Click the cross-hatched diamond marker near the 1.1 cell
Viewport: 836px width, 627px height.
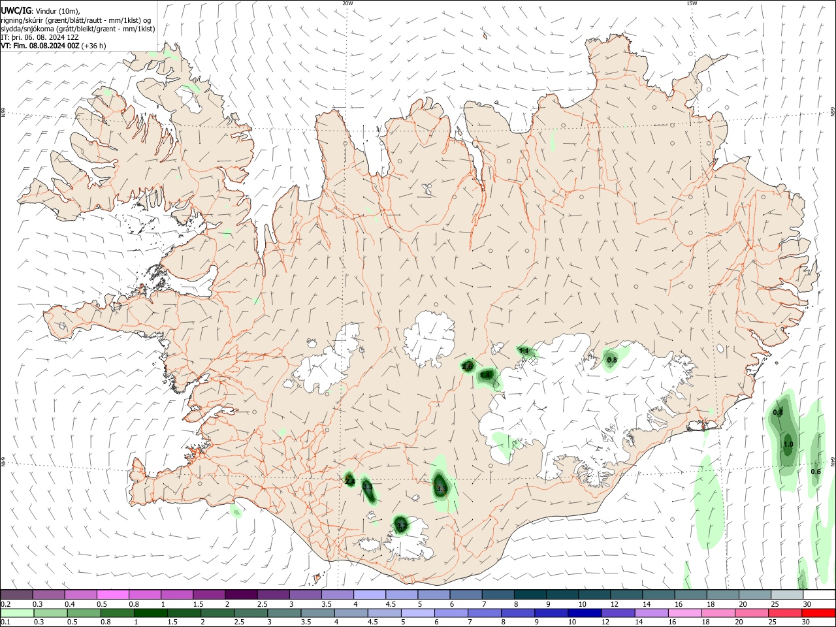[534, 360]
